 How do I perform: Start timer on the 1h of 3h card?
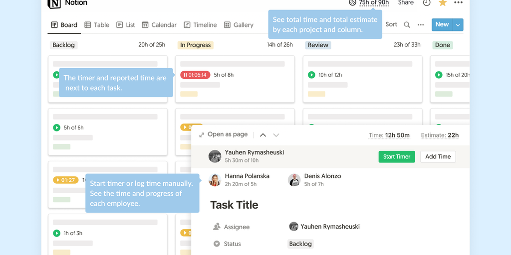[x=57, y=233]
